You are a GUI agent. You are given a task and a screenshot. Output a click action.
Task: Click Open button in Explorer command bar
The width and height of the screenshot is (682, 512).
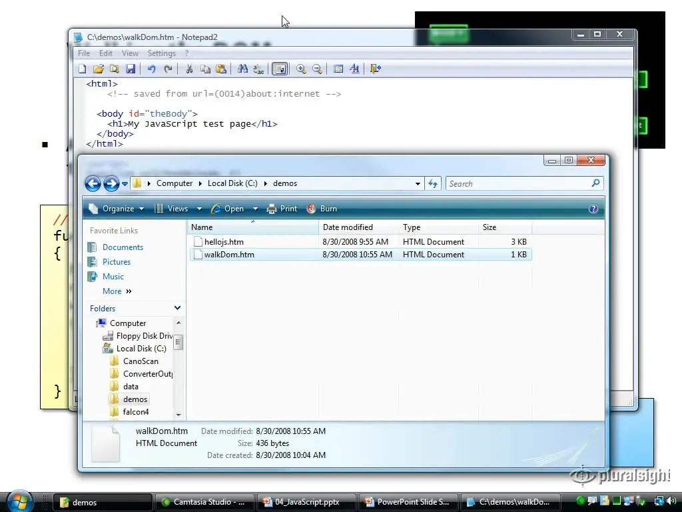coord(228,209)
